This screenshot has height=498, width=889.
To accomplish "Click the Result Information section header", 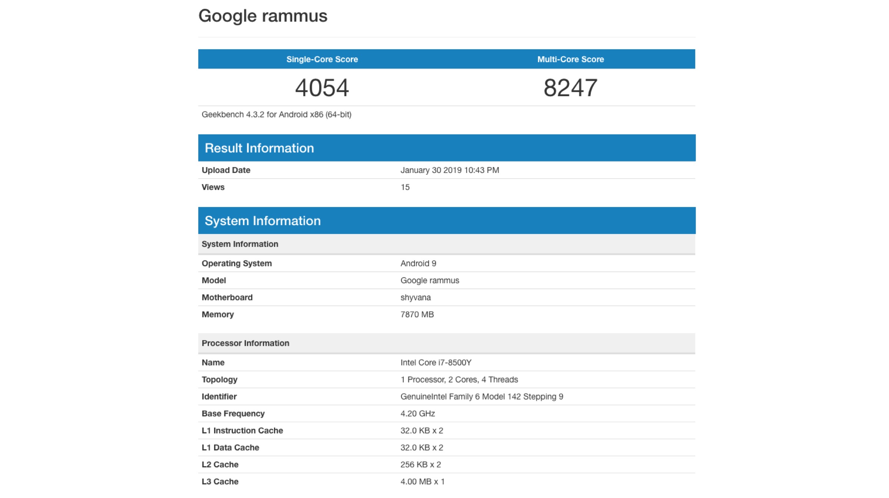I will point(259,148).
